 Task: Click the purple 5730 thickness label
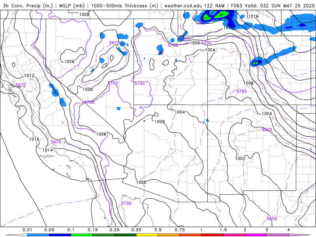pyautogui.click(x=126, y=203)
